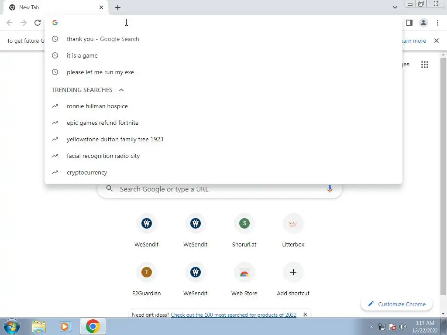Open the network tray icon
This screenshot has height=335, width=447.
click(382, 327)
